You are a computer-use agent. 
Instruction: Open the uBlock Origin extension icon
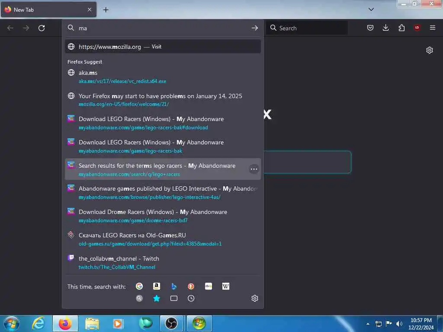coord(417,28)
